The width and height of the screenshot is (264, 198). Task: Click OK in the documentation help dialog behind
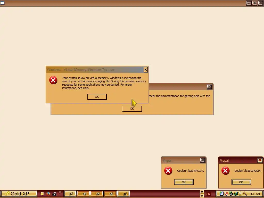(132, 109)
